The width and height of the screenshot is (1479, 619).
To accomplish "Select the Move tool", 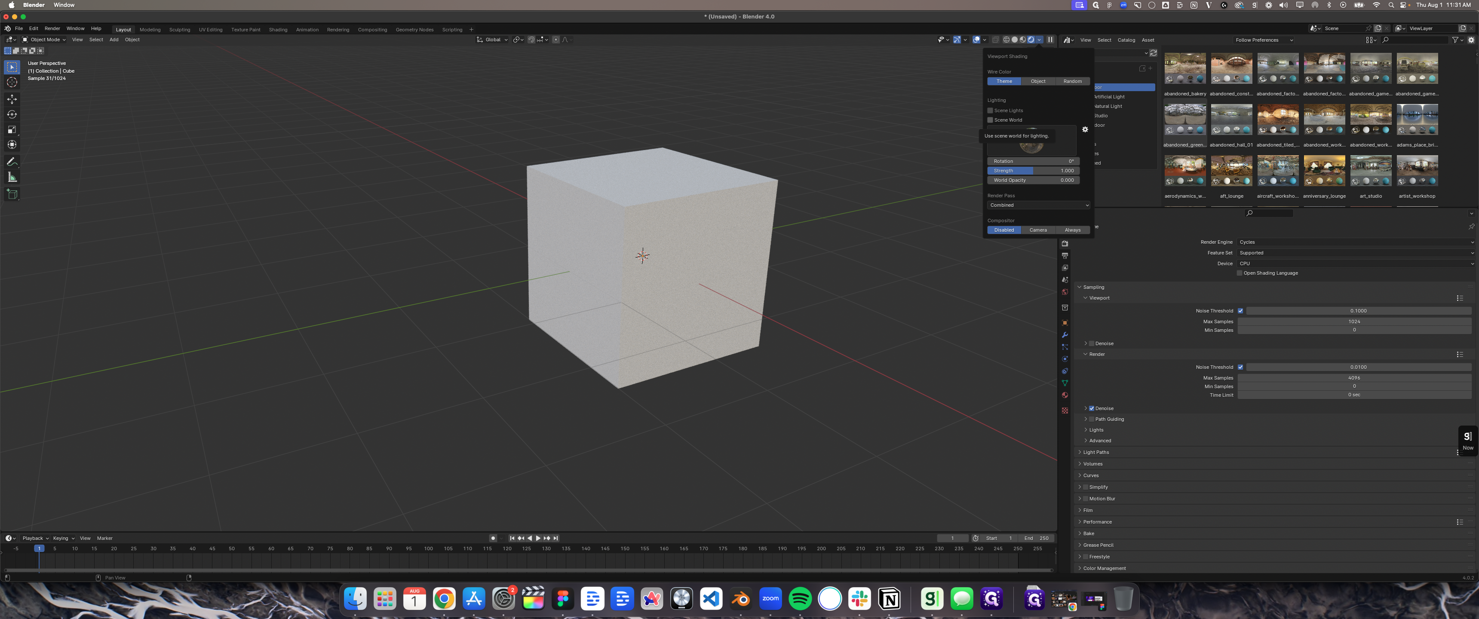I will (x=12, y=99).
